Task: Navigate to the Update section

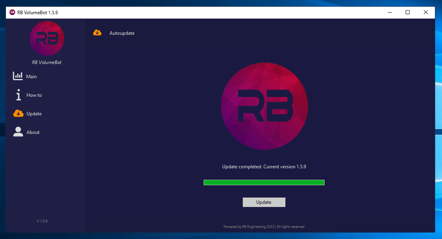Action: coord(34,113)
